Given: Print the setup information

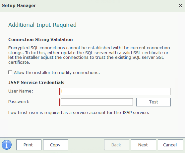Looking at the screenshot, I should [29, 145].
